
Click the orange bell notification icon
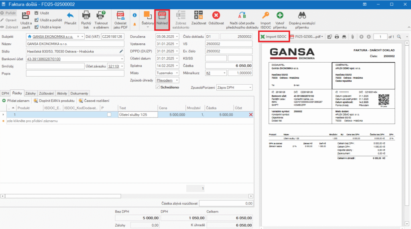(134, 24)
